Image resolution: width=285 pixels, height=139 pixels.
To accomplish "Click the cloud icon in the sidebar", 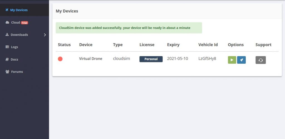I will pyautogui.click(x=8, y=23).
